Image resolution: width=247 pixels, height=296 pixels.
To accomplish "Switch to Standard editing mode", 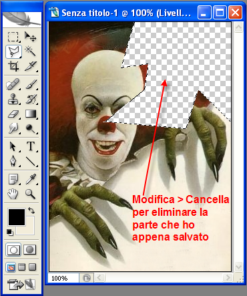I will click(x=13, y=249).
